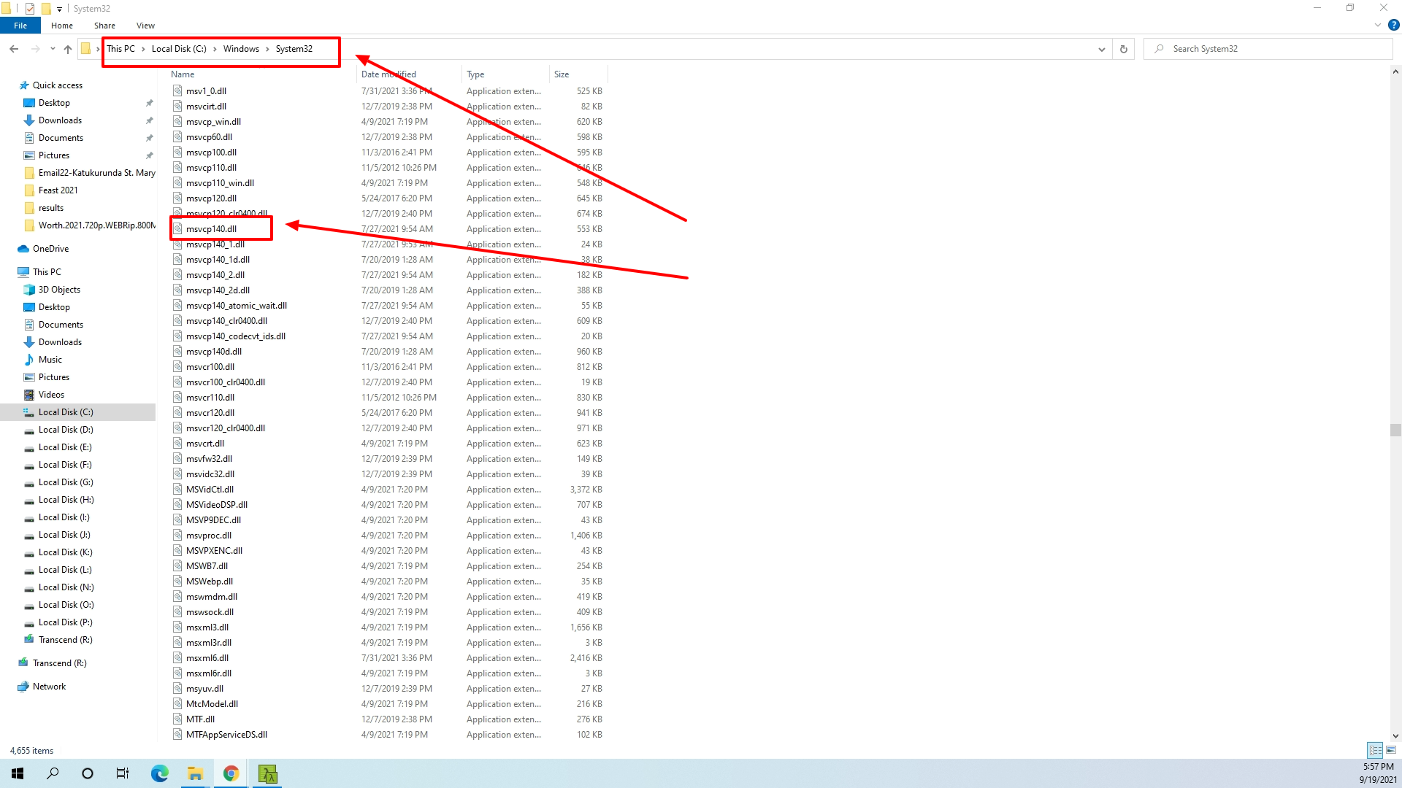
Task: Open Transcend (R:) under This PC
Action: click(65, 640)
